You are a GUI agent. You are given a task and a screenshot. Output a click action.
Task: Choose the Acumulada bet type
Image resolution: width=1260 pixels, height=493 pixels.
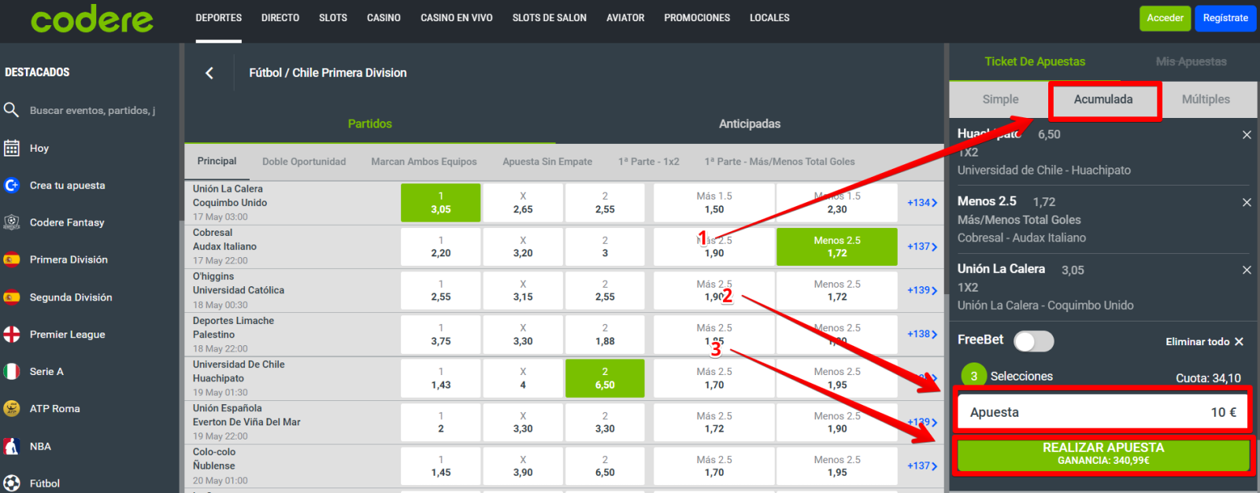pos(1103,100)
